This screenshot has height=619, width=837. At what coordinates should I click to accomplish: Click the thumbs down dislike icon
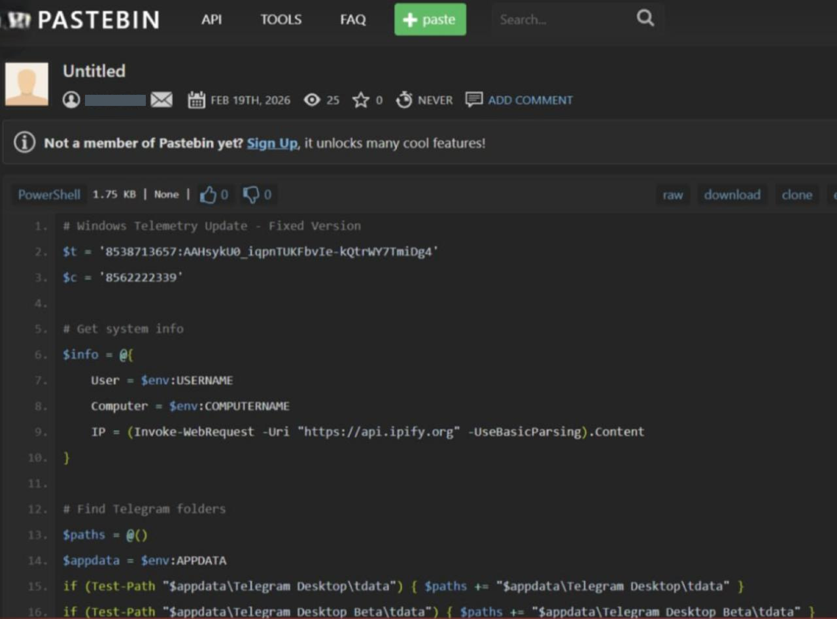(x=251, y=194)
